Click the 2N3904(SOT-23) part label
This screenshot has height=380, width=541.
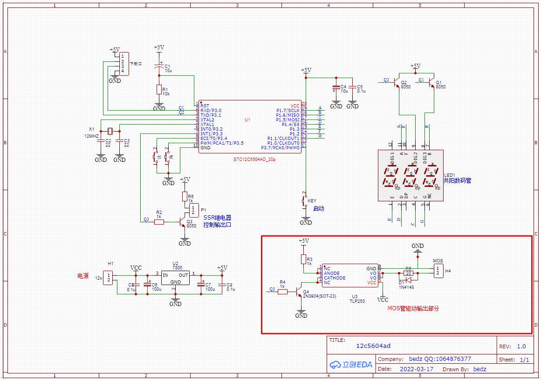tap(320, 296)
